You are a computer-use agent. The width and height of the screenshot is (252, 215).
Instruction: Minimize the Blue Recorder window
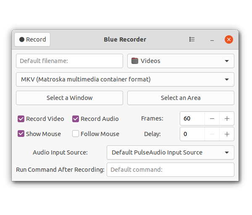[x=212, y=40]
